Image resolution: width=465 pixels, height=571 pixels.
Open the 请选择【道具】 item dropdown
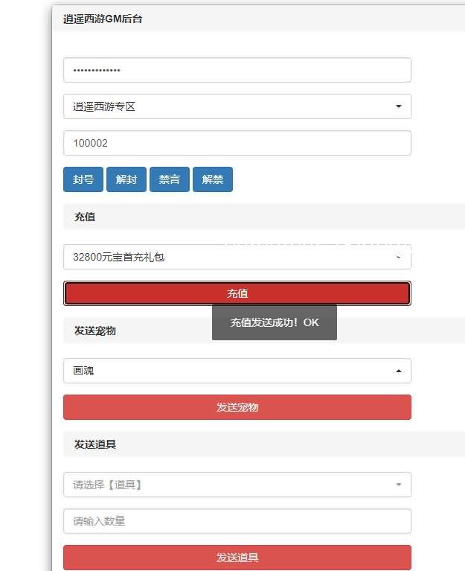point(237,485)
